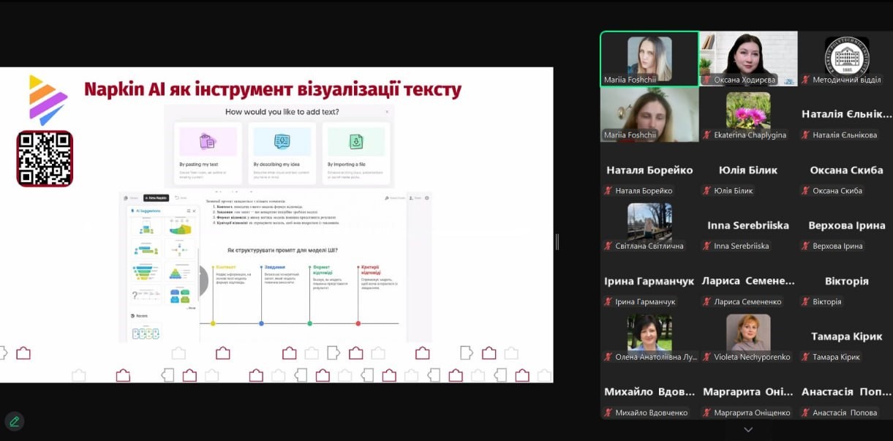The image size is (893, 441).
Task: Click muted mic icon of Наталія Єльнікова label
Action: pos(806,135)
